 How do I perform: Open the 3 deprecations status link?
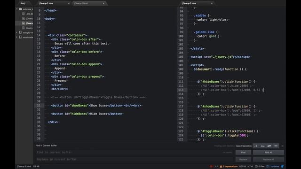(x=230, y=166)
